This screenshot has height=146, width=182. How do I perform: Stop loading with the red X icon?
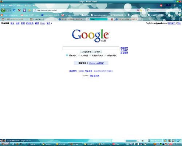19,10
